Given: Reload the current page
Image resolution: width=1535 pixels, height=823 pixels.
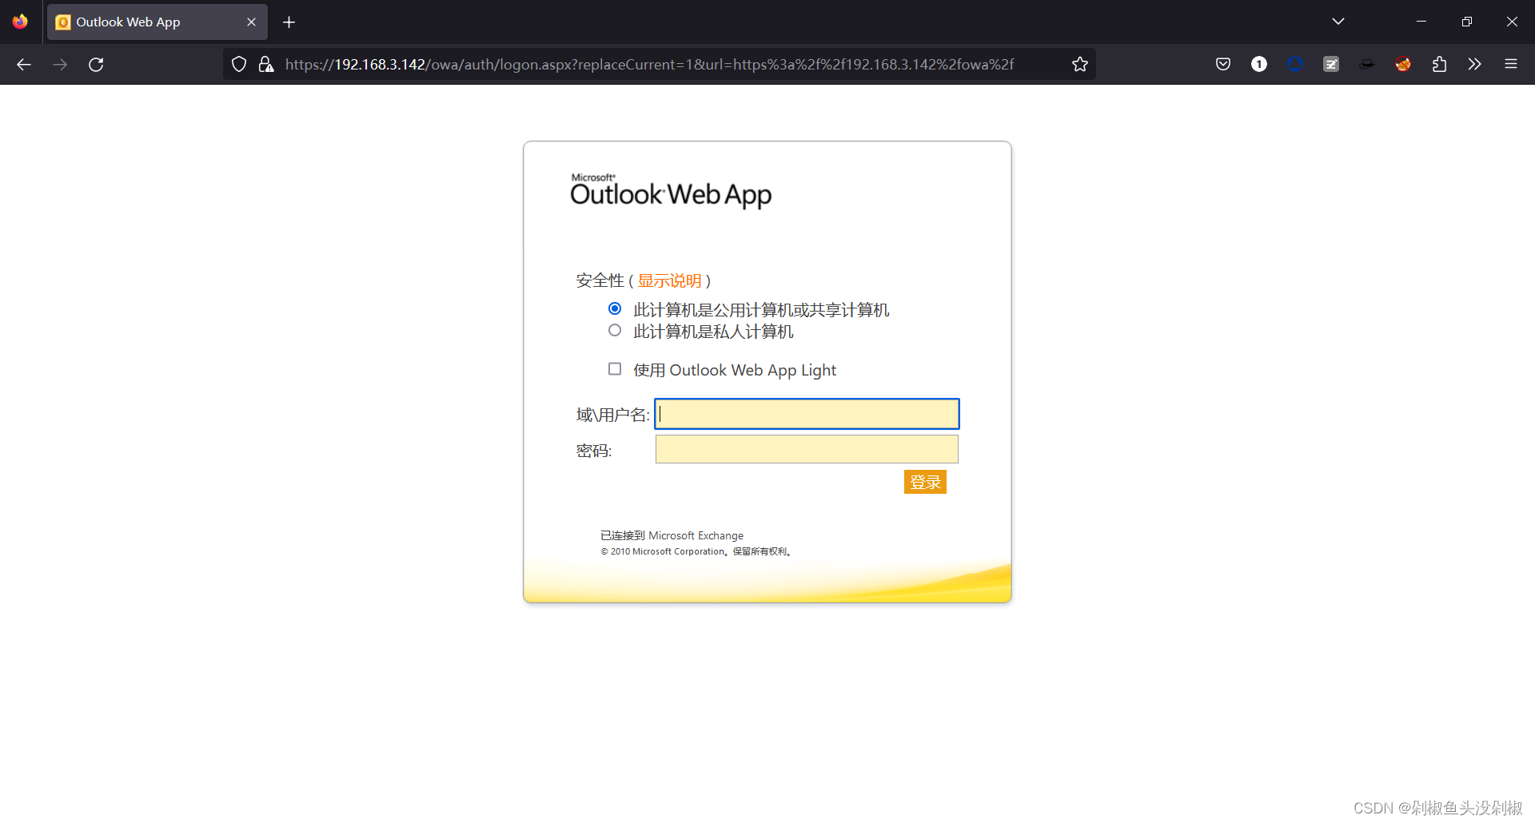Looking at the screenshot, I should (96, 65).
